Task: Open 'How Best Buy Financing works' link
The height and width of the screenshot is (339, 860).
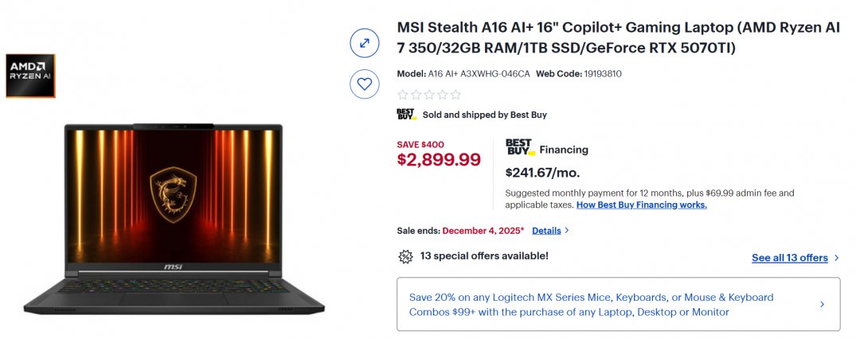Action: pos(641,205)
